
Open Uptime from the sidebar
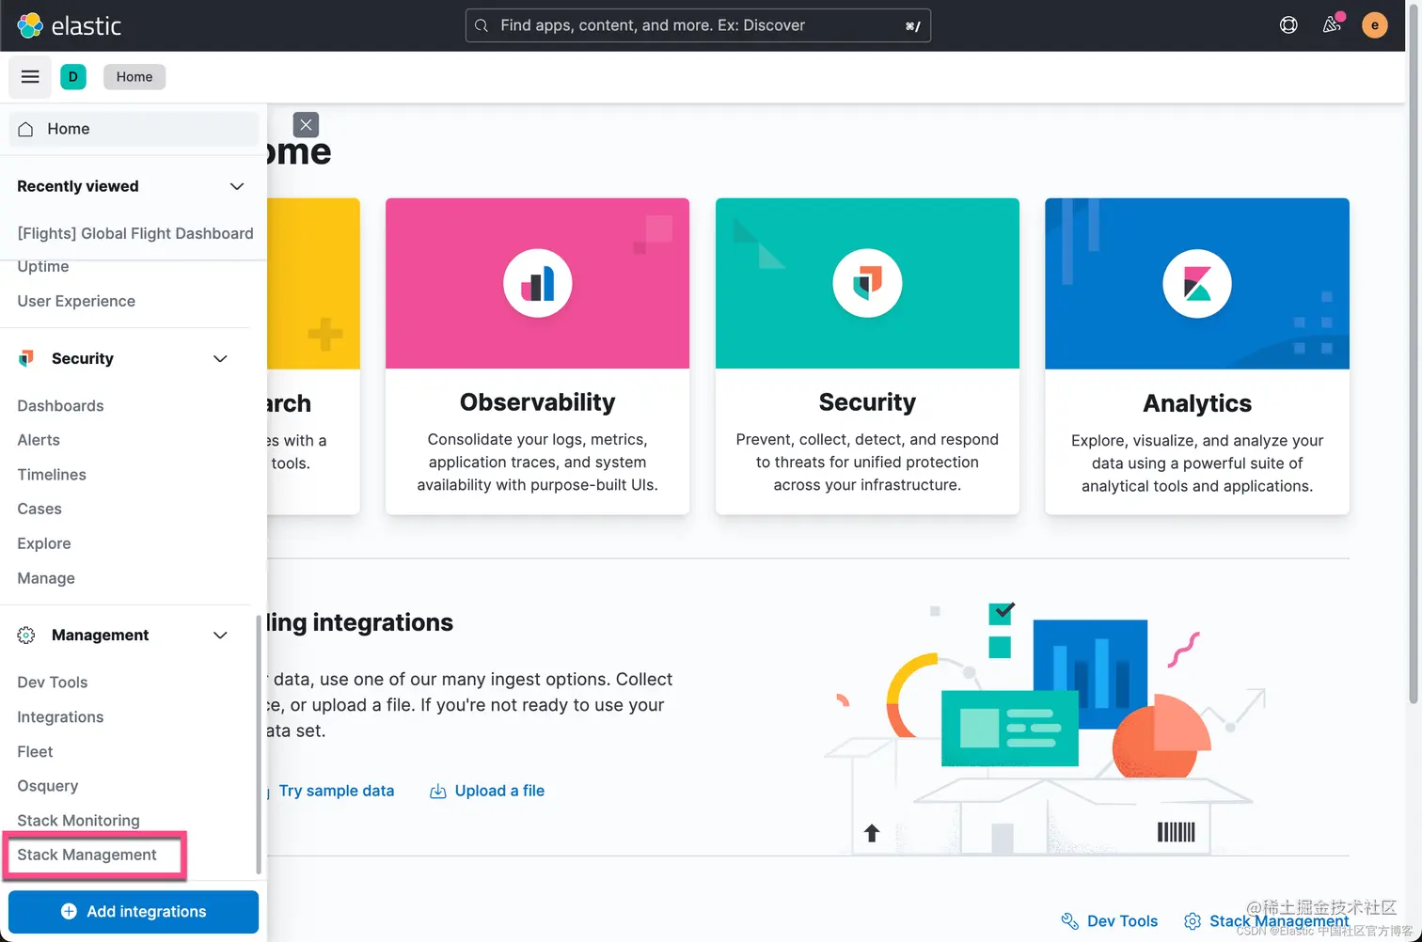pos(43,266)
